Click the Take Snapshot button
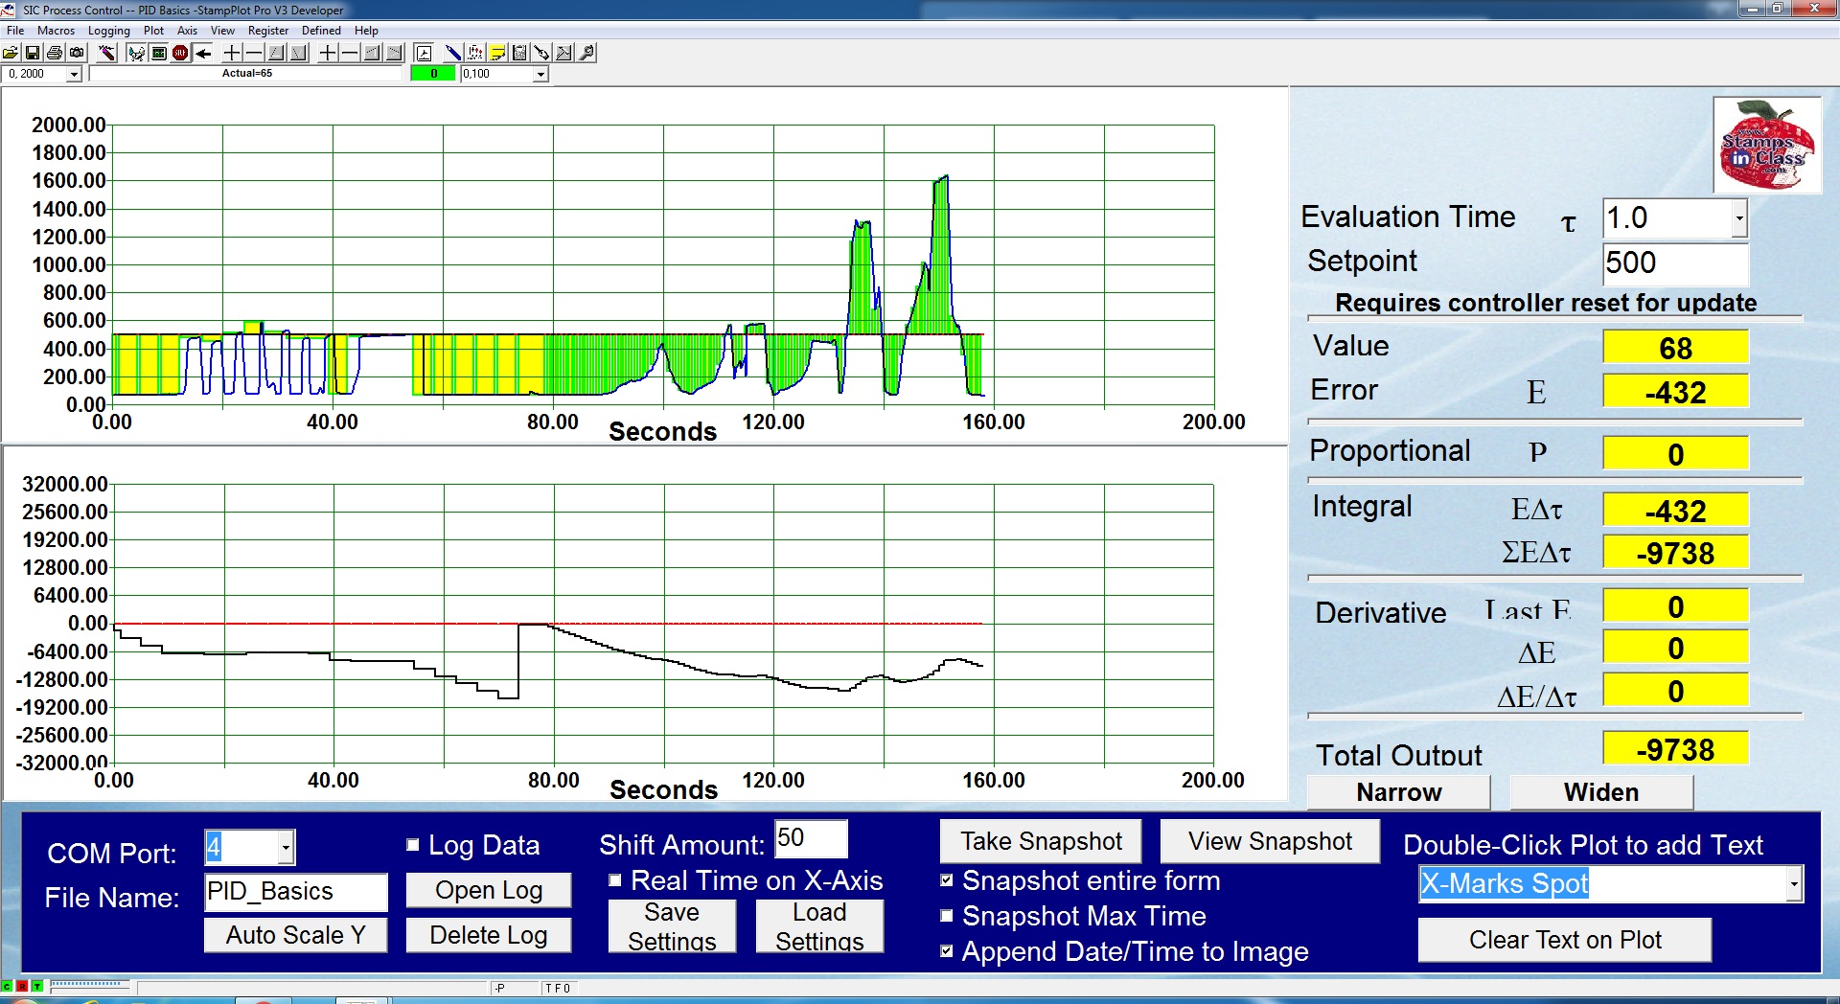The height and width of the screenshot is (1004, 1840). pyautogui.click(x=1041, y=841)
